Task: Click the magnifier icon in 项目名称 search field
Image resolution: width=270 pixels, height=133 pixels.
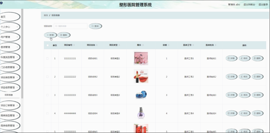Action: click(56, 26)
